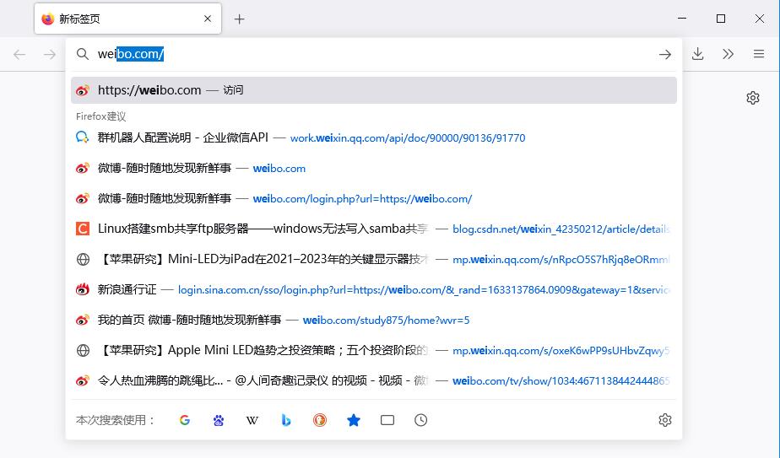Image resolution: width=780 pixels, height=458 pixels.
Task: Maximize the Firefox window
Action: pyautogui.click(x=721, y=19)
